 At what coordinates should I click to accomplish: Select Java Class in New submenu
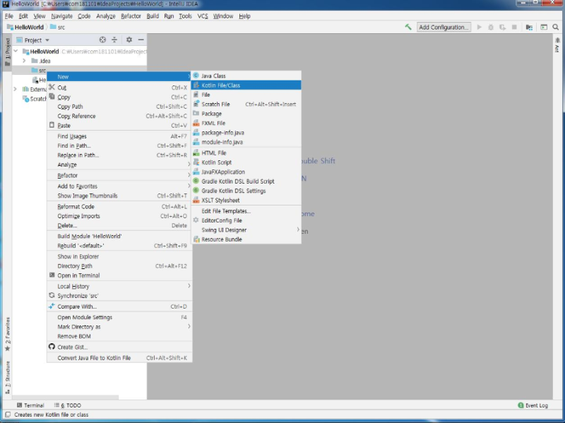[246, 76]
